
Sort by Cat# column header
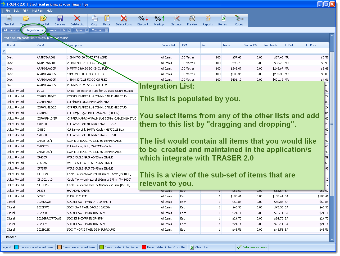[51, 45]
